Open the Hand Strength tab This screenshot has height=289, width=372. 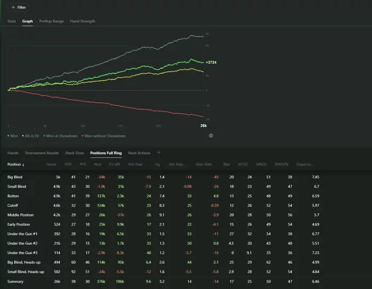[x=82, y=21]
